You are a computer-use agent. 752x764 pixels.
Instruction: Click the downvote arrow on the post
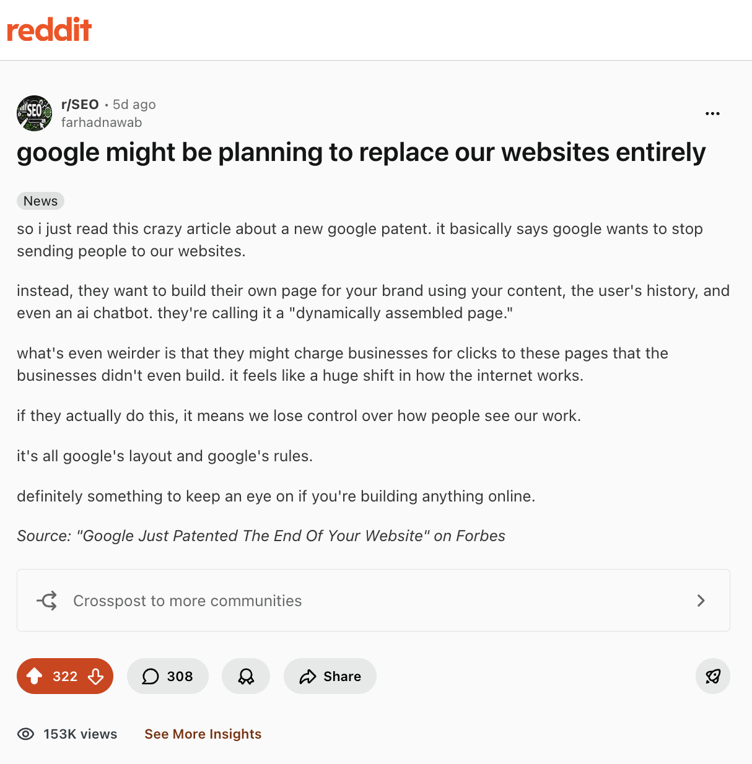95,676
